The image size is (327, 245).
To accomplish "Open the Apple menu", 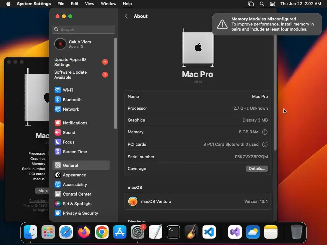I will (x=8, y=4).
